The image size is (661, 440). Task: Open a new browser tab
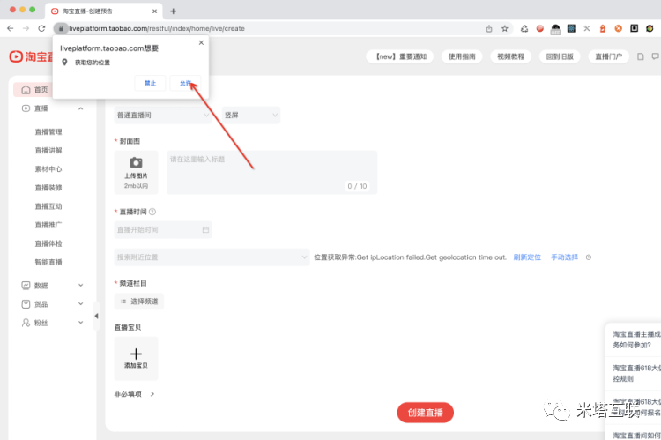coord(174,11)
